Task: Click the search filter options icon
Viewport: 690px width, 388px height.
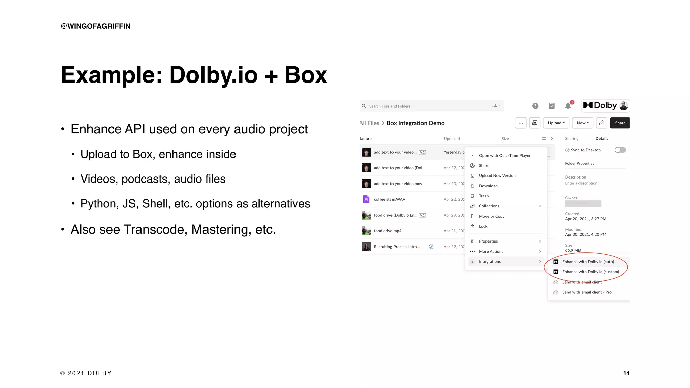Action: (x=496, y=106)
